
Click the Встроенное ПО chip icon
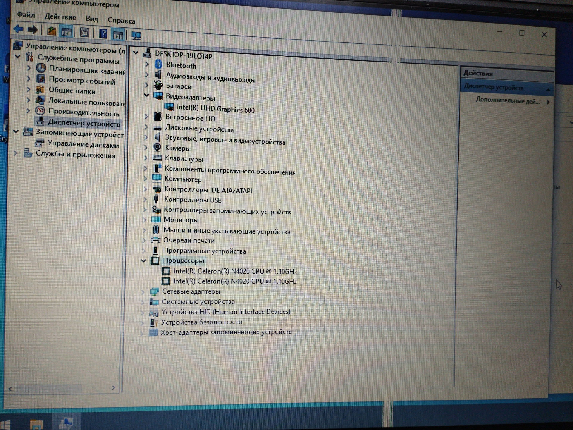pos(158,116)
